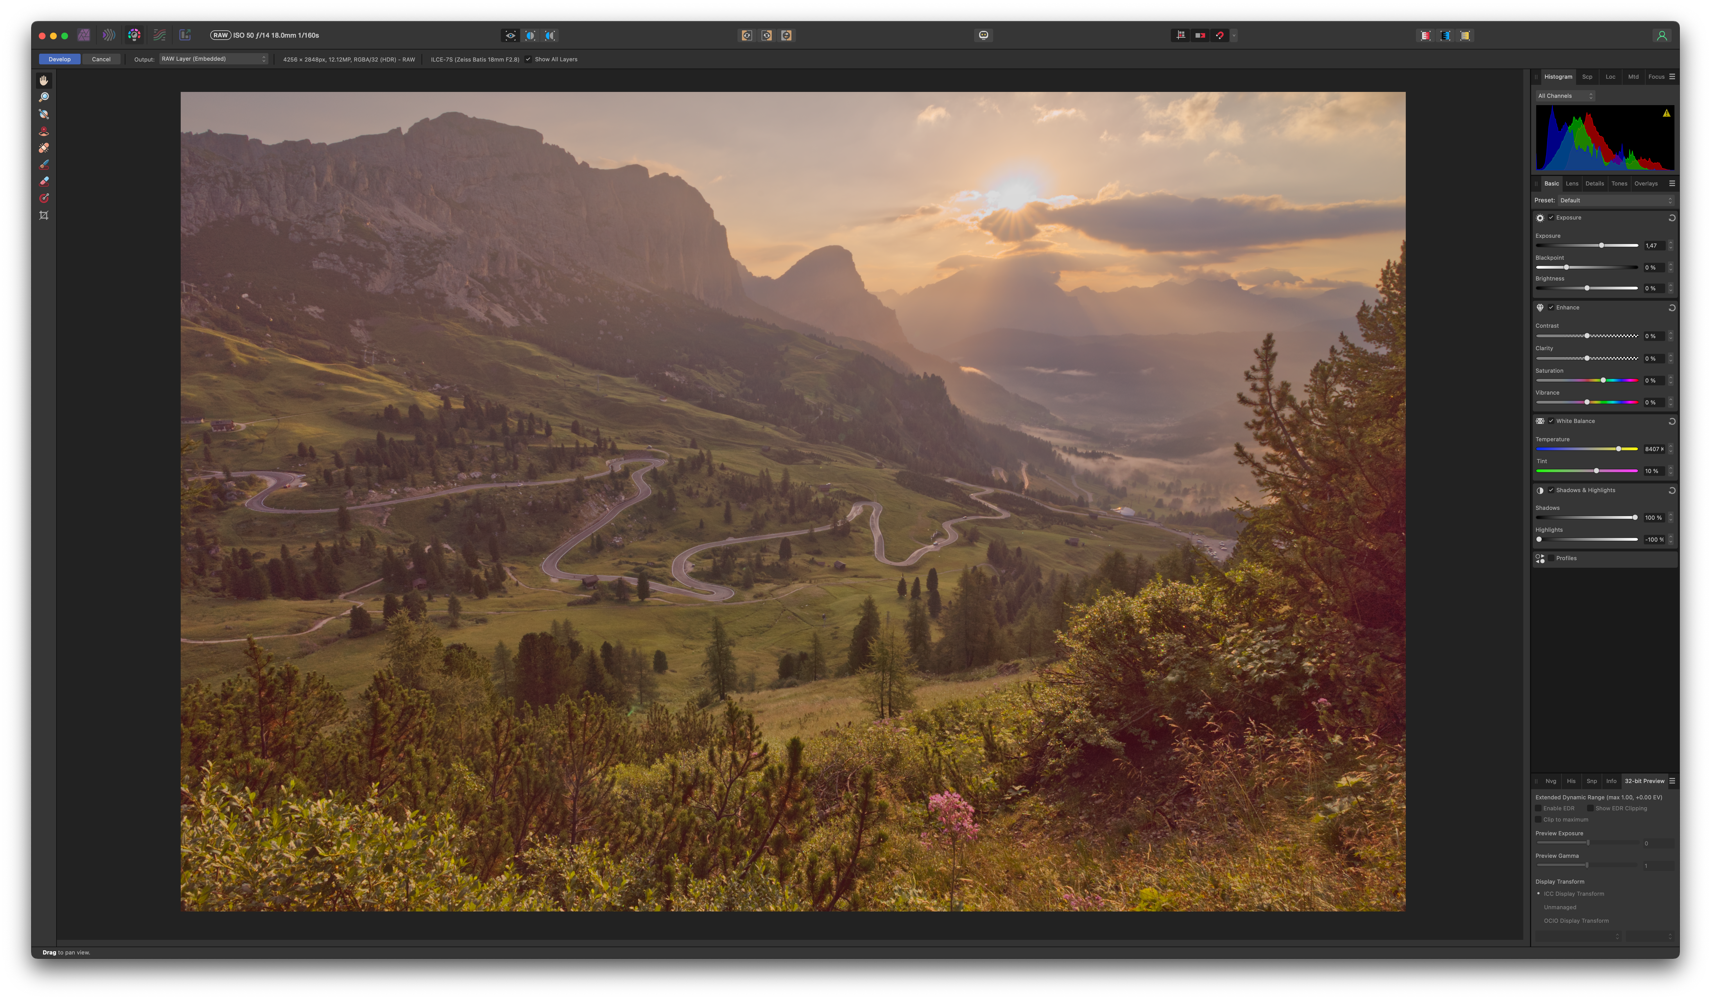Click the histogram clipping warning triangle
Image resolution: width=1711 pixels, height=1000 pixels.
point(1666,113)
